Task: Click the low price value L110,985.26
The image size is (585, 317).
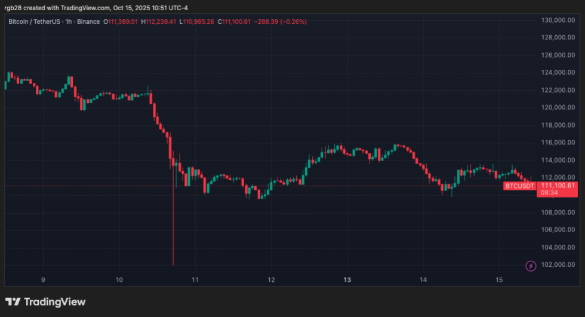Action: (198, 22)
